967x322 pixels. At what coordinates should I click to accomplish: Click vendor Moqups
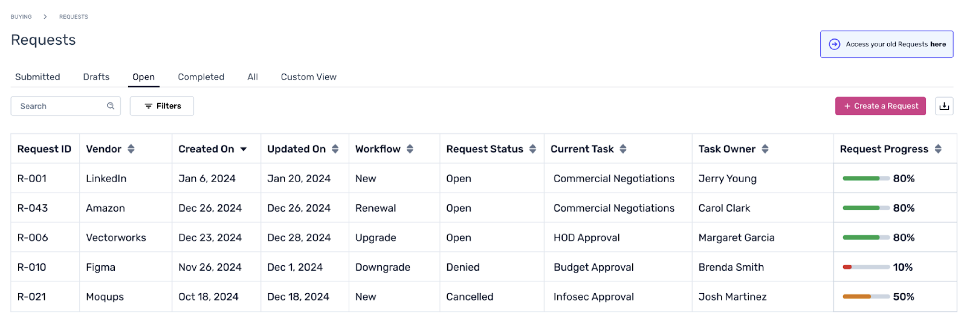(105, 297)
